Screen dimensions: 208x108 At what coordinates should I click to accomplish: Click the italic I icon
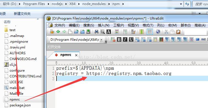[x=125, y=39]
